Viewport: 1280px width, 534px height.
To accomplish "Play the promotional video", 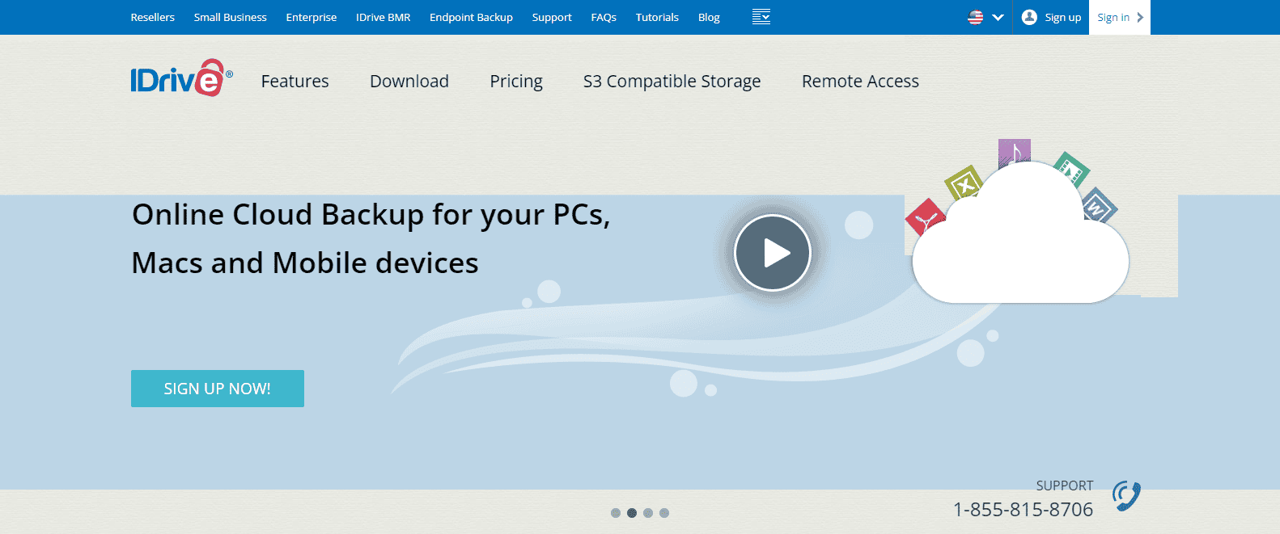I will tap(773, 252).
